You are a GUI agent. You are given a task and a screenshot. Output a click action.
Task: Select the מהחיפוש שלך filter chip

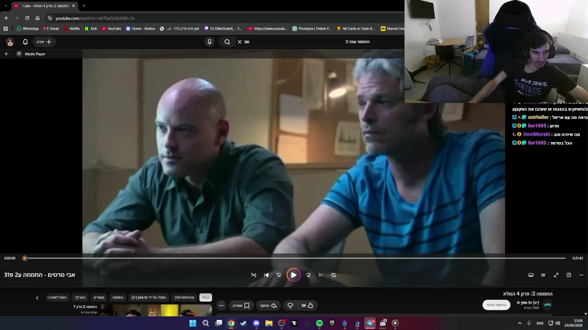tap(184, 297)
